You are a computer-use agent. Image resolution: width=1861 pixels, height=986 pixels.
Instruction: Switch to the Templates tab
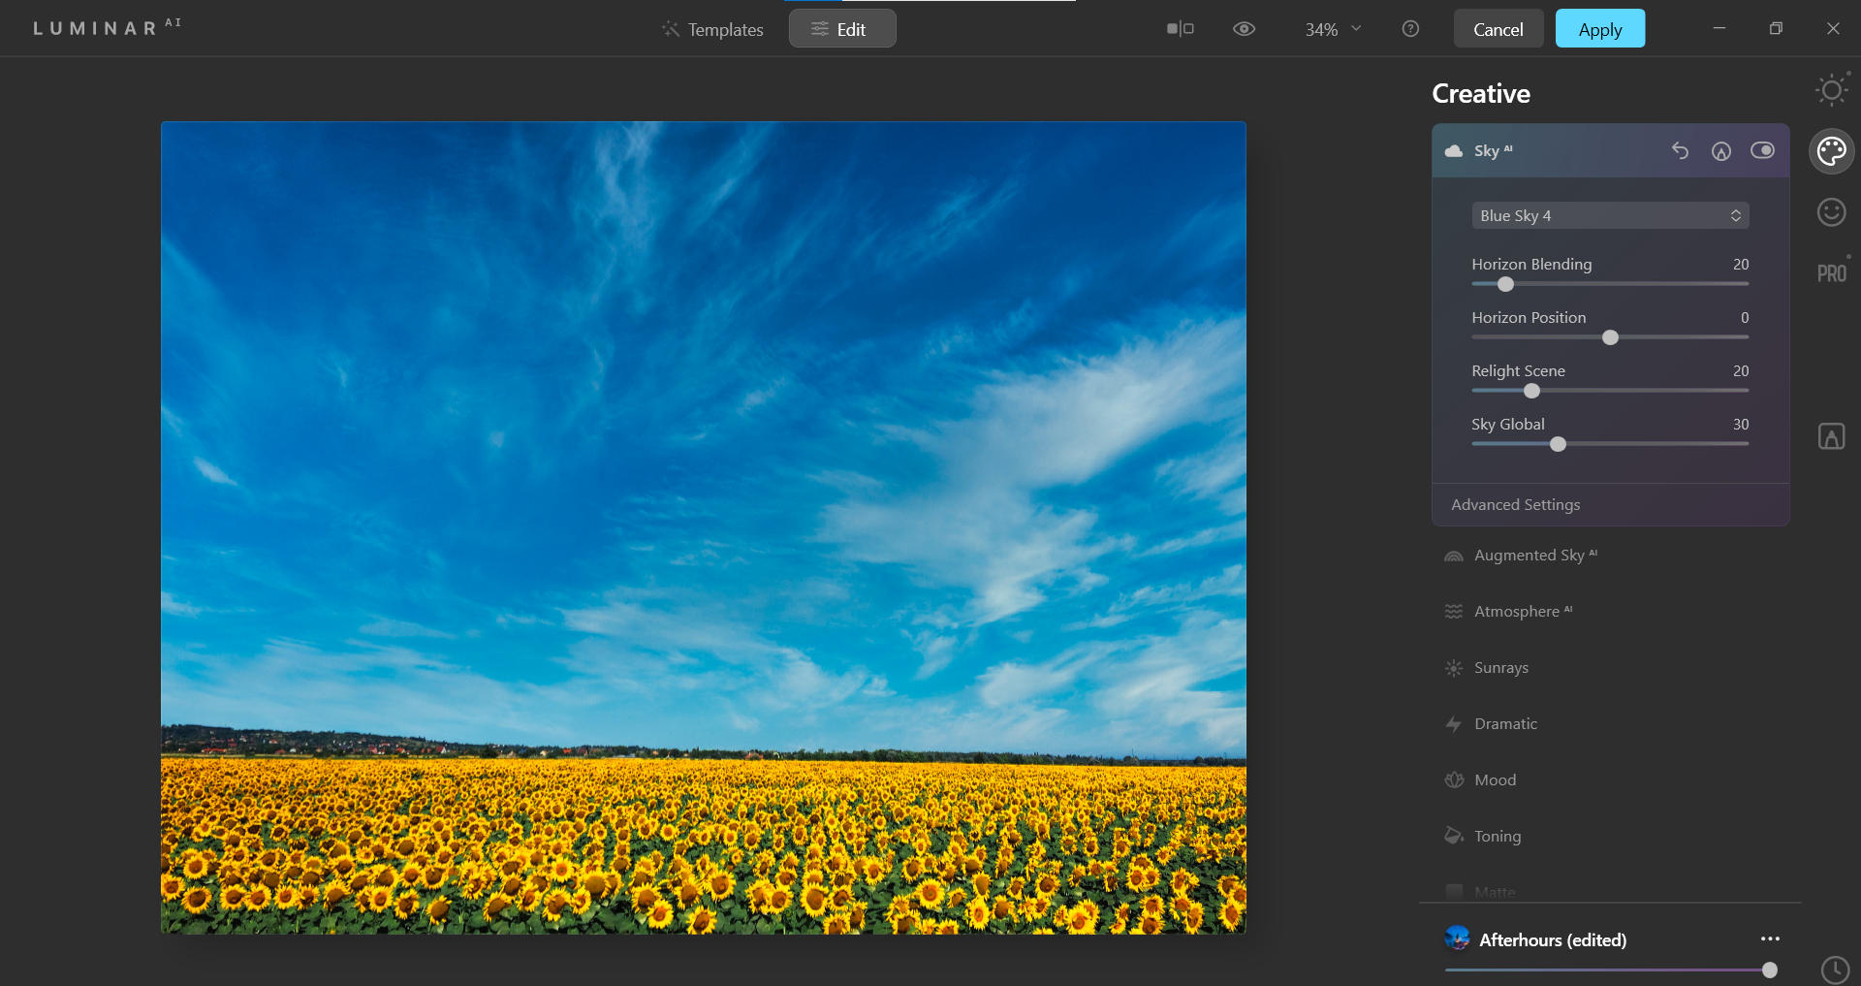click(x=712, y=29)
